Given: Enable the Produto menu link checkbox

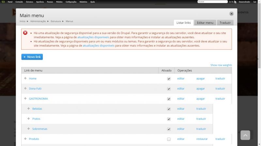Looking at the screenshot, I should (x=169, y=139).
